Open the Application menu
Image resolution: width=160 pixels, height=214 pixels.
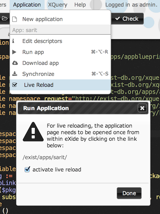pos(27,5)
